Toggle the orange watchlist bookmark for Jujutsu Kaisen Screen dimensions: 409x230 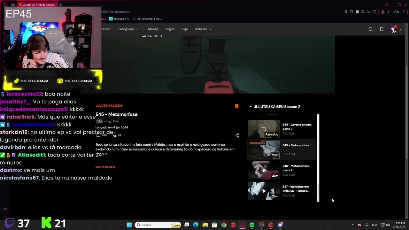[x=237, y=106]
